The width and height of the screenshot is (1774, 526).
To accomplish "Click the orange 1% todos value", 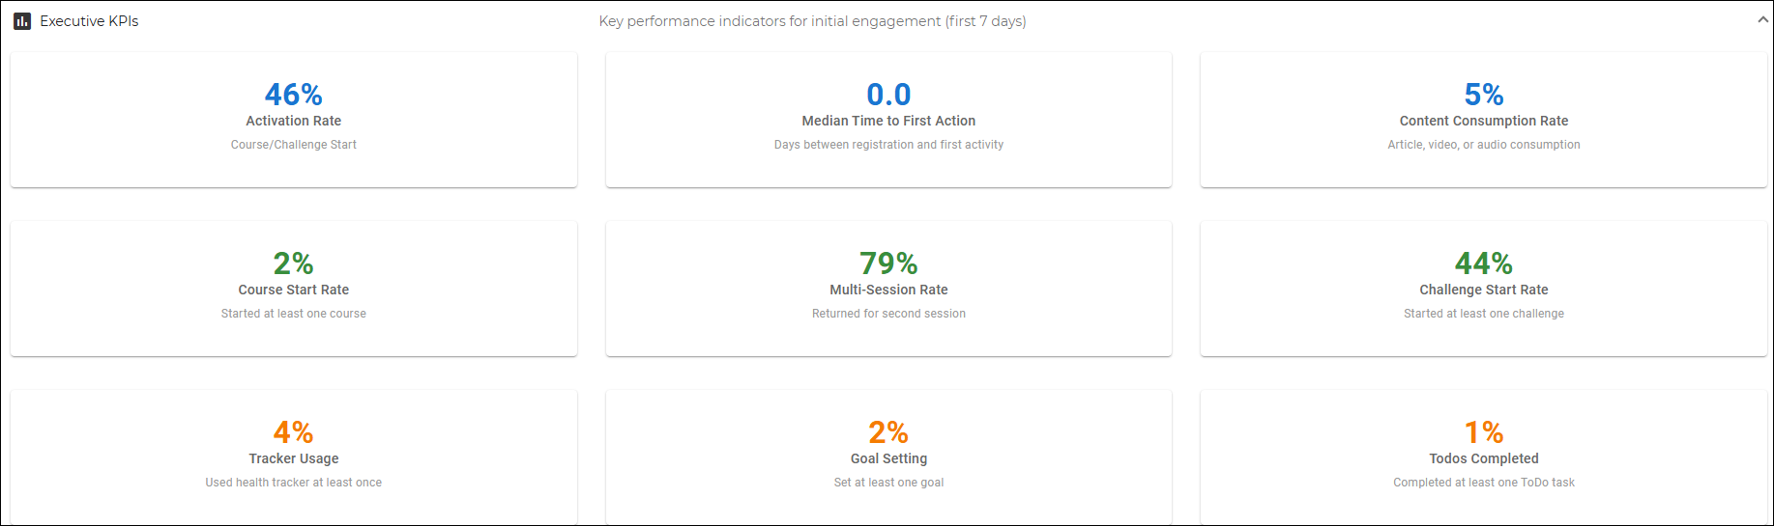I will 1484,432.
